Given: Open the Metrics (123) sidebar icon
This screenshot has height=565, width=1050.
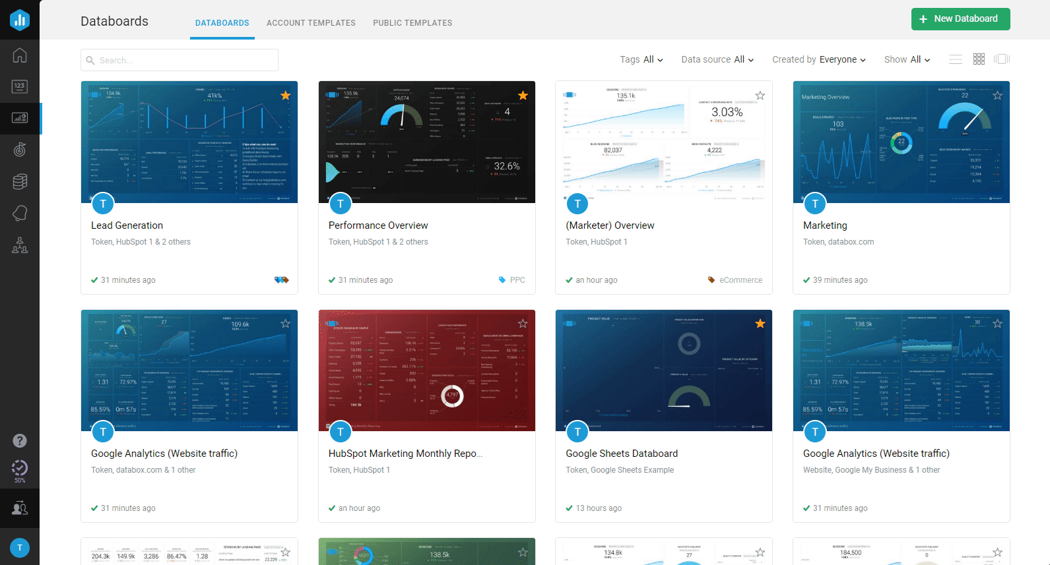Looking at the screenshot, I should click(x=20, y=86).
